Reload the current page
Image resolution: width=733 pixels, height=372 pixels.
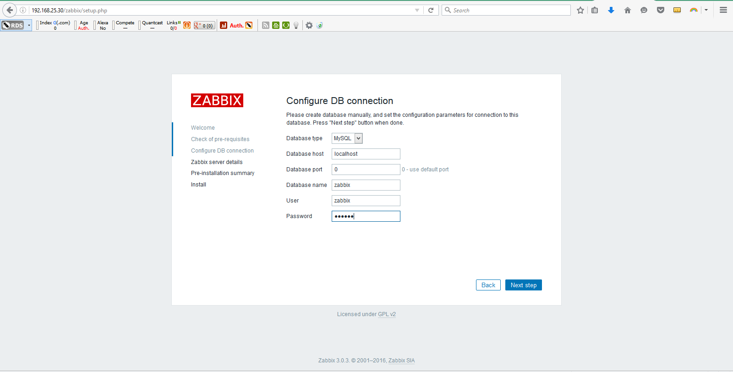click(431, 10)
